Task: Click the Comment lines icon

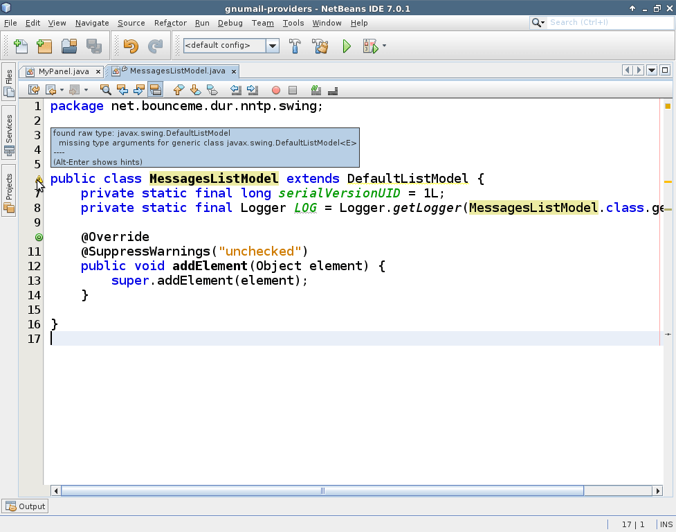Action: click(x=316, y=90)
